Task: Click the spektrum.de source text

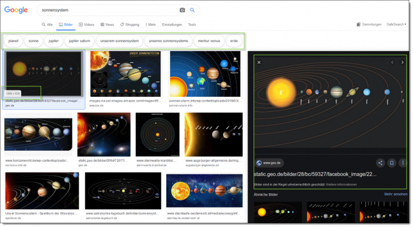Action: tap(13, 218)
